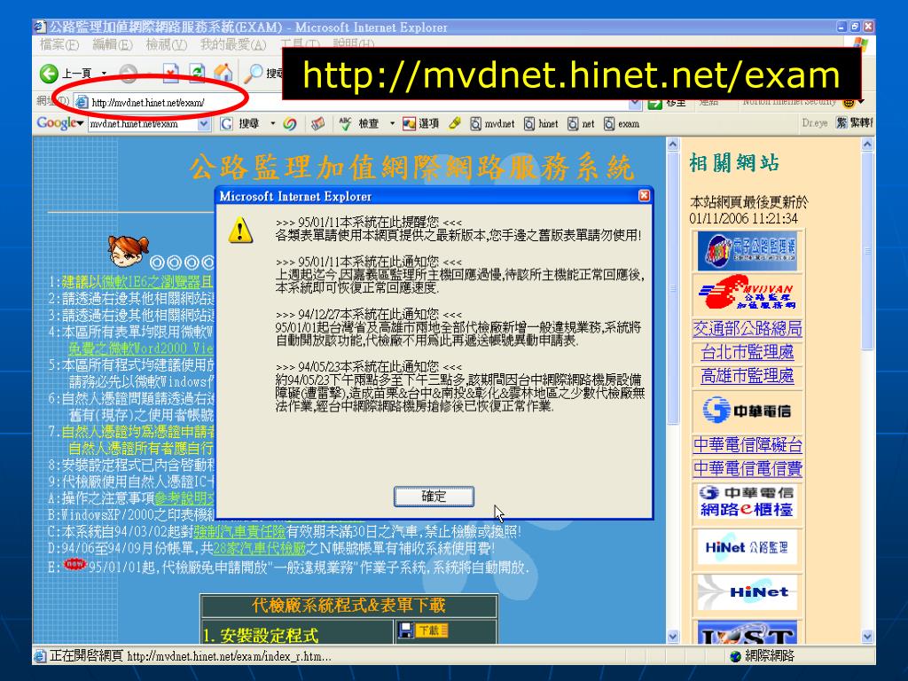The width and height of the screenshot is (908, 681).
Task: Open the 台北市監理處 link
Action: (x=747, y=352)
